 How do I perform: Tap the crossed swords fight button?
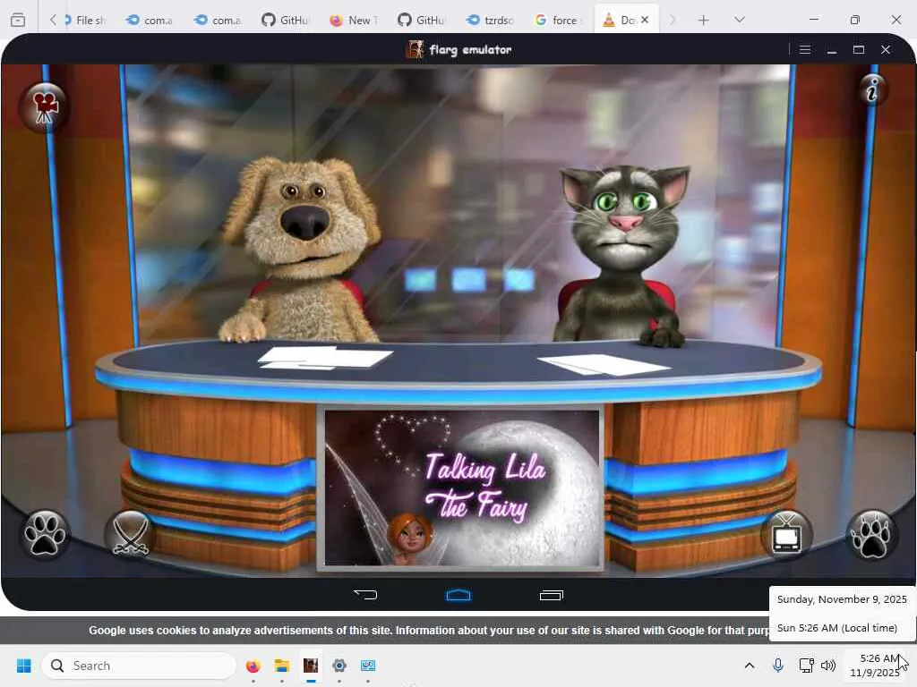(x=131, y=535)
